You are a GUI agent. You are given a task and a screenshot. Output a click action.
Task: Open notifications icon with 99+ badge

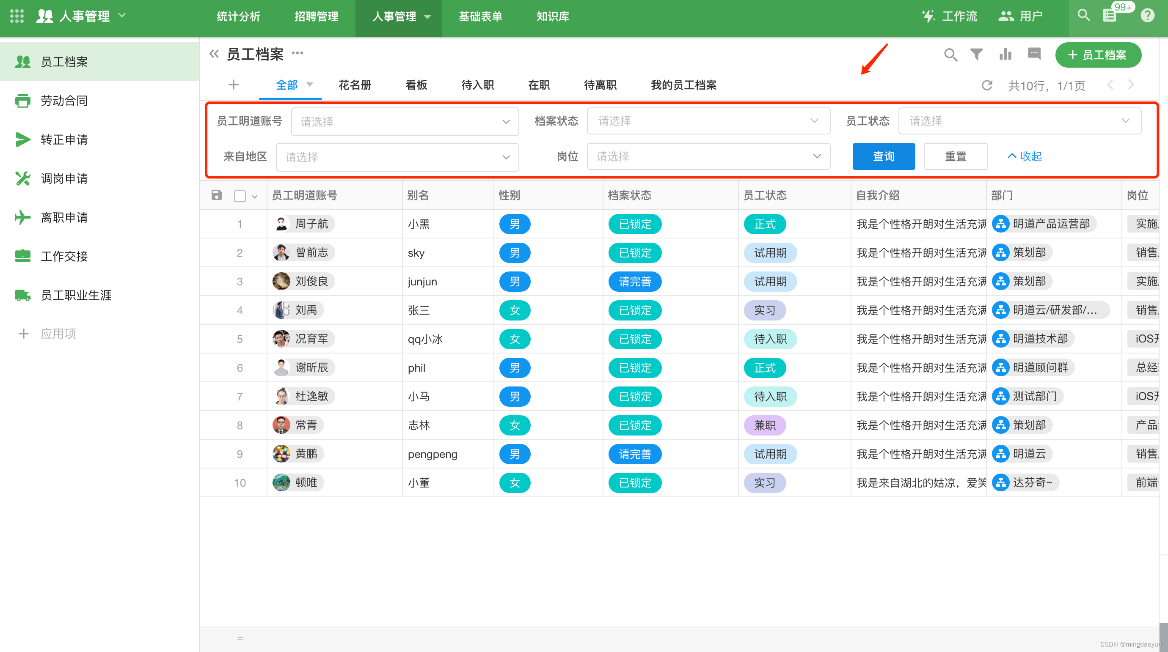[x=1110, y=16]
